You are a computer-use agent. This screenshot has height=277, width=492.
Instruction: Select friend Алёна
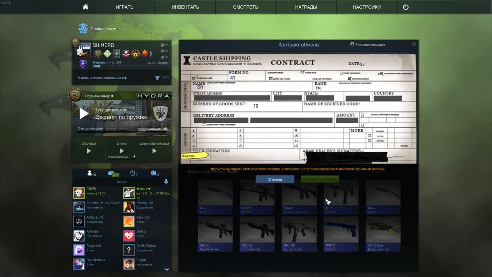[147, 193]
